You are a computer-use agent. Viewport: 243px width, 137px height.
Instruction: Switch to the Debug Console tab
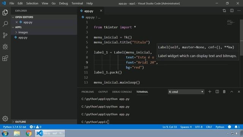(x=122, y=92)
